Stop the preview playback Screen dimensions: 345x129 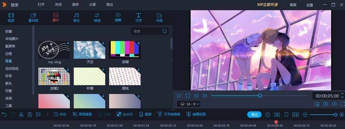(188, 95)
